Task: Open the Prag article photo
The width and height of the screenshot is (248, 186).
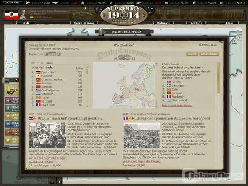Action: point(48,136)
